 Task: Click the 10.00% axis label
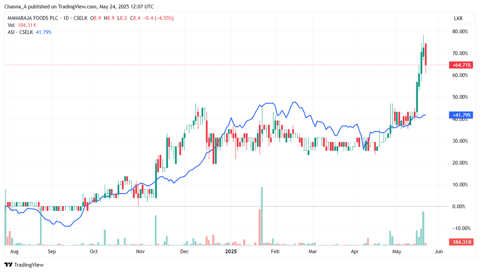[x=460, y=185]
